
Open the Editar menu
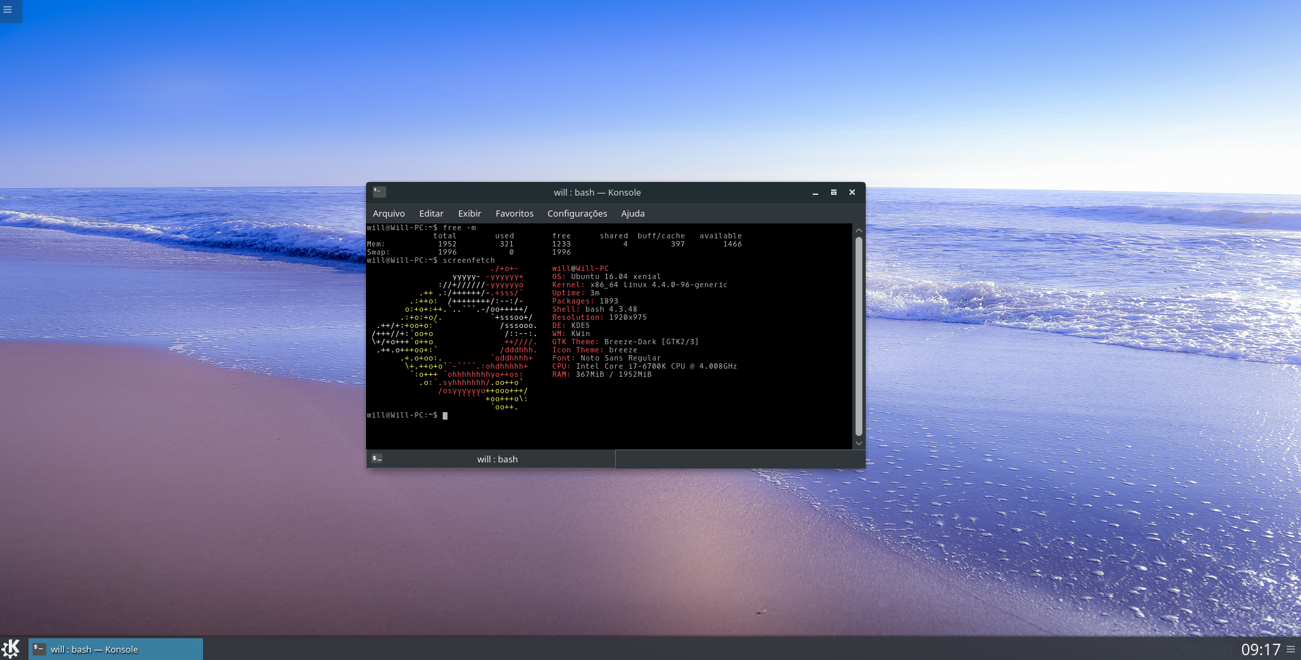tap(431, 213)
